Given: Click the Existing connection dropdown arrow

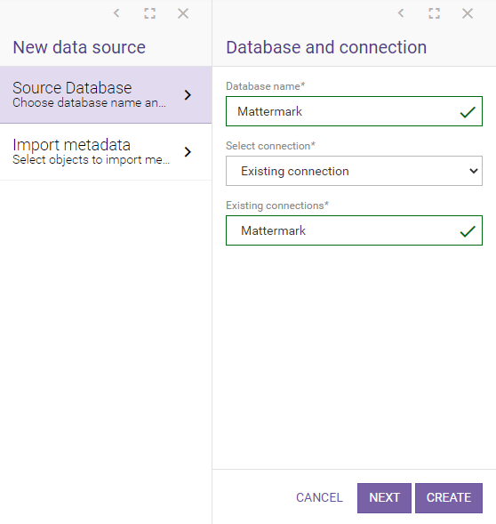Looking at the screenshot, I should tap(473, 171).
